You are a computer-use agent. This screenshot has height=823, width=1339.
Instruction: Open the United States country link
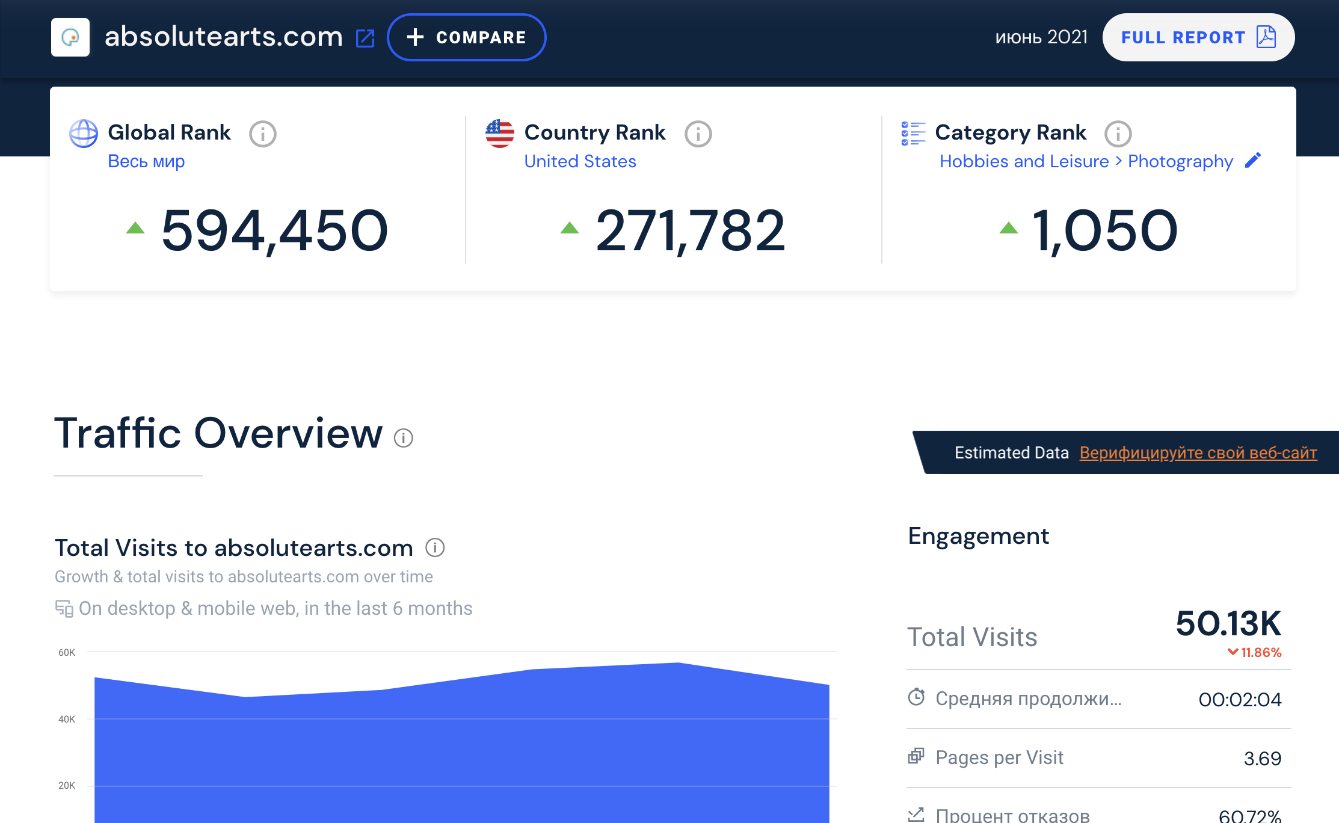[580, 161]
